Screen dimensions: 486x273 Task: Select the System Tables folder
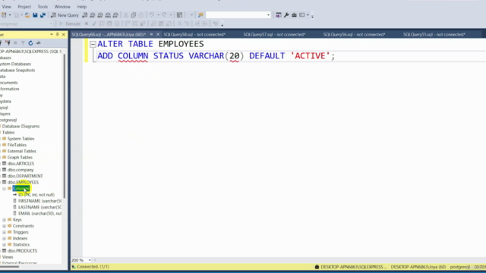[x=21, y=139]
